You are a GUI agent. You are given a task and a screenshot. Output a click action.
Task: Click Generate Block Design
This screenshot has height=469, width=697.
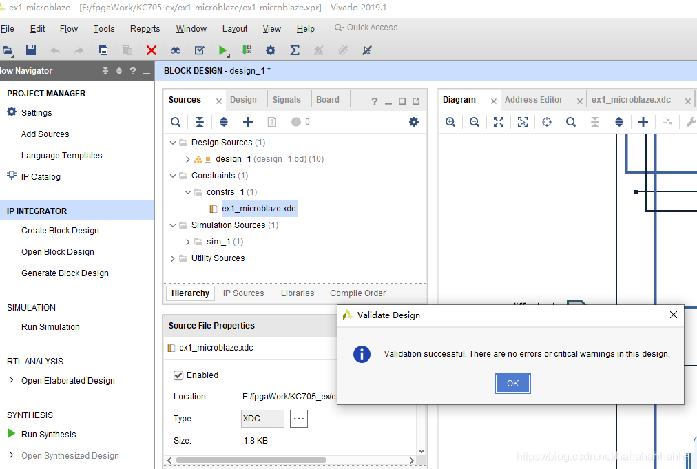pyautogui.click(x=65, y=273)
